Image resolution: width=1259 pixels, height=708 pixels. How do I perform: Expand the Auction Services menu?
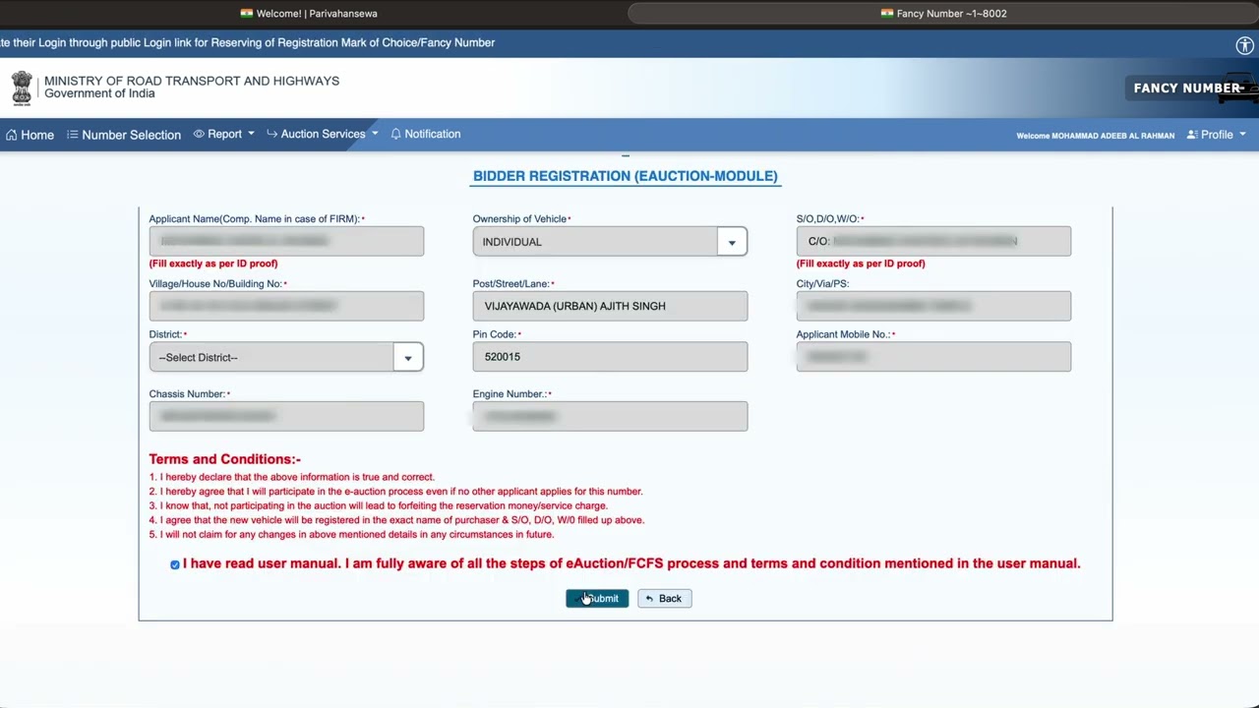[x=323, y=134]
